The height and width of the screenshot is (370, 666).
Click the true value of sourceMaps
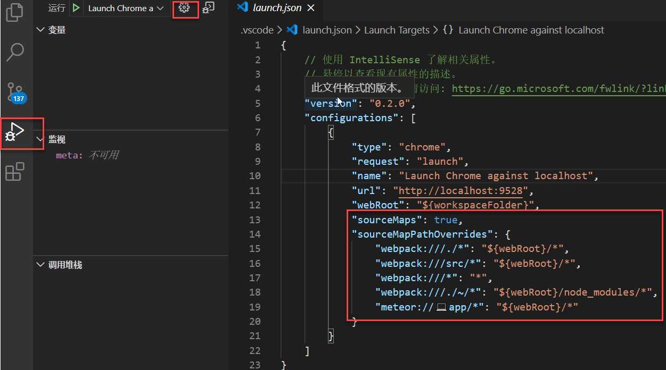pos(446,220)
